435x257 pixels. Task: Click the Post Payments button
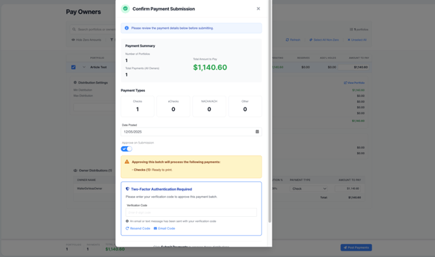[356, 247]
